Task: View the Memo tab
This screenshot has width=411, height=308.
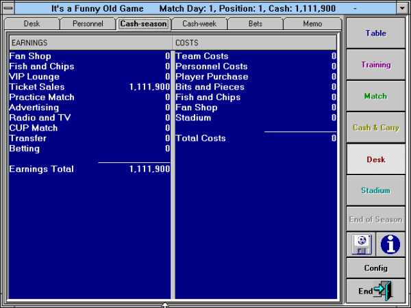Action: [312, 24]
